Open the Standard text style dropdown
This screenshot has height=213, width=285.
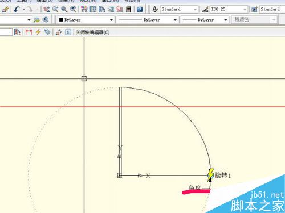179,9
